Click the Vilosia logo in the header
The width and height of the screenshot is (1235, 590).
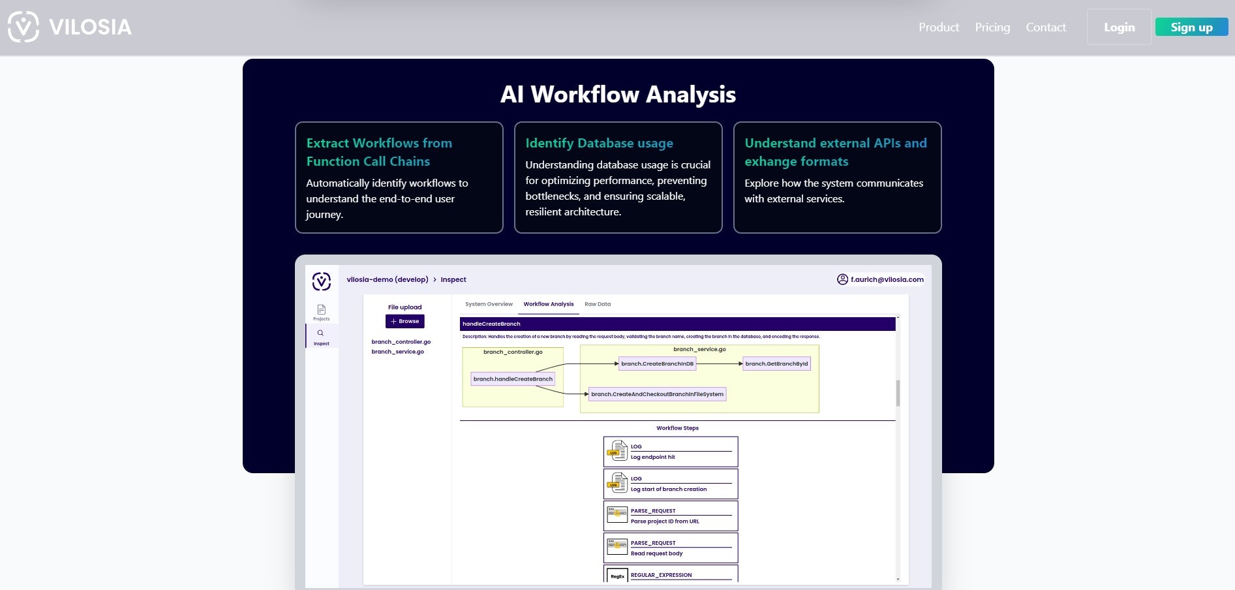coord(70,27)
